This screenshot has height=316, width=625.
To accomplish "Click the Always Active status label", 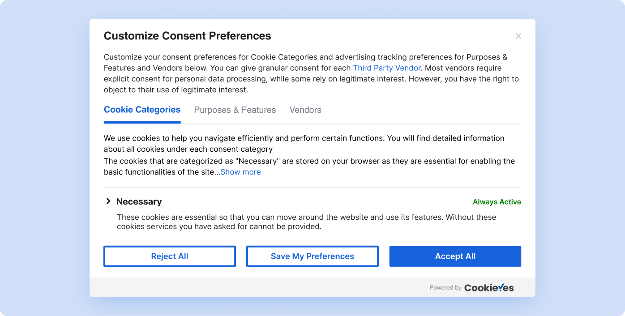I will coord(497,202).
